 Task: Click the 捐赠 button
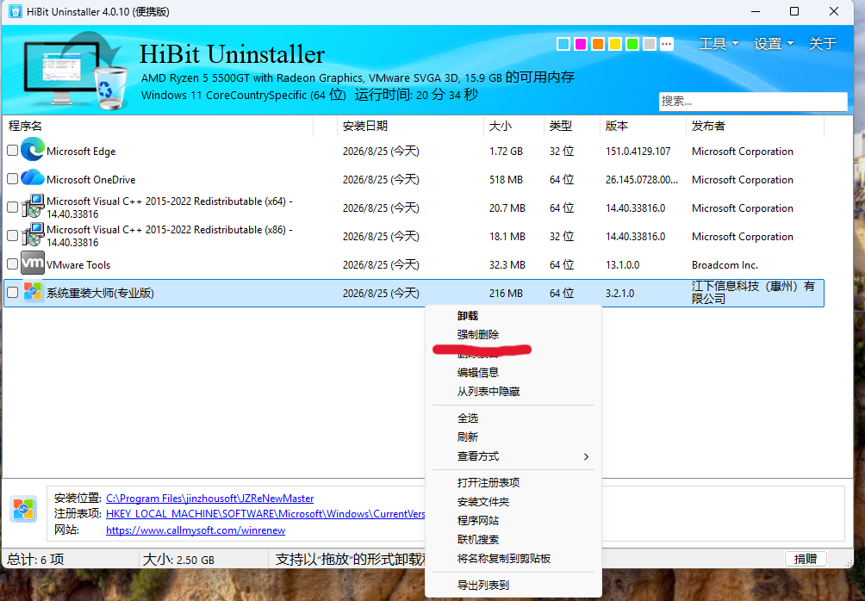(x=806, y=559)
